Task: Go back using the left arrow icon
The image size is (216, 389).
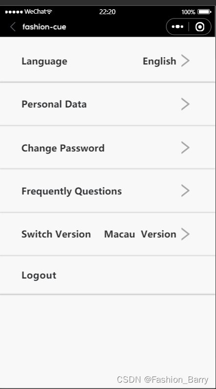Action: point(13,27)
